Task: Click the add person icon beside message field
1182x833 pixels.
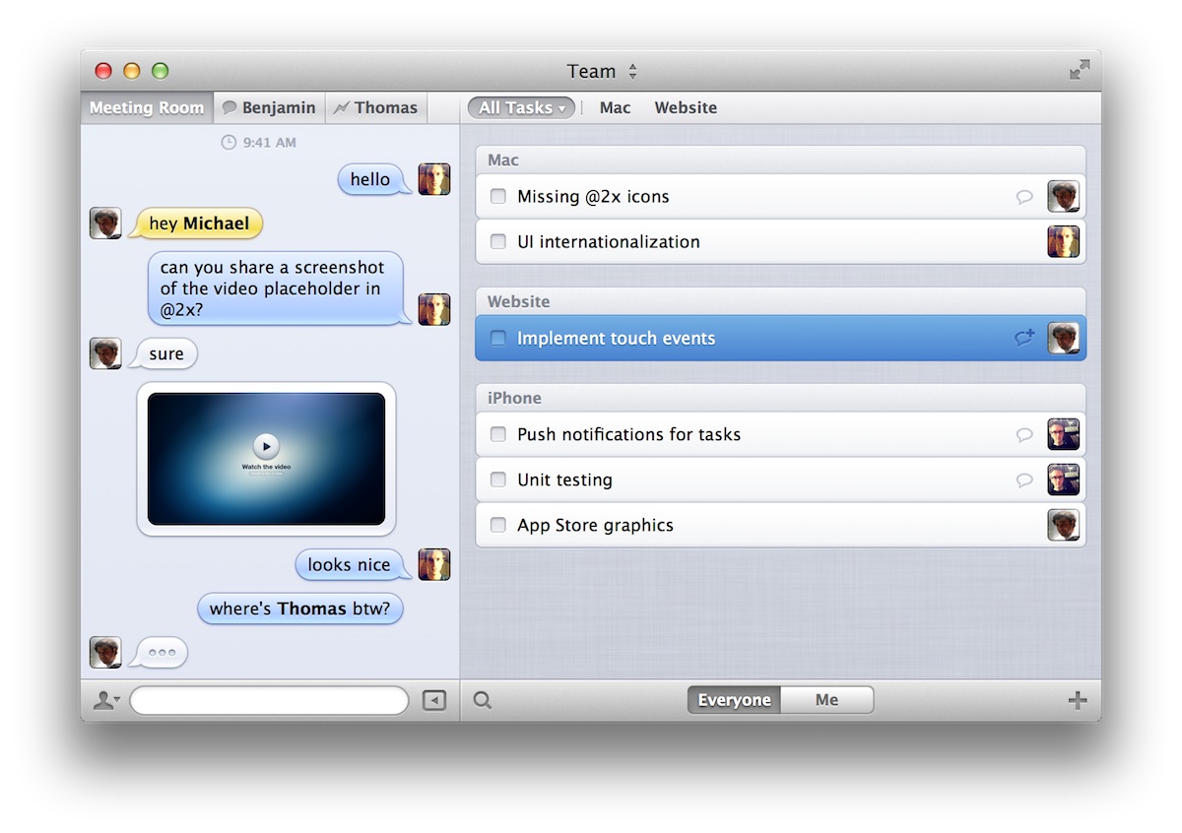Action: click(105, 701)
